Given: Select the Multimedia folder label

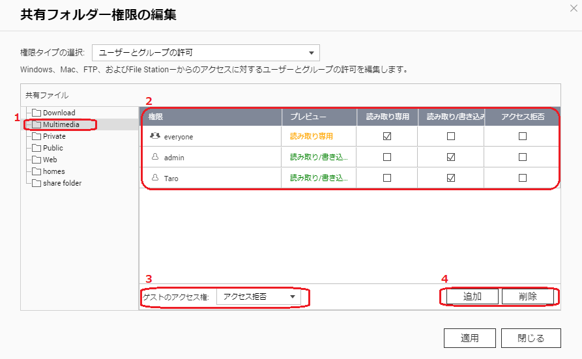Looking at the screenshot, I should 61,124.
